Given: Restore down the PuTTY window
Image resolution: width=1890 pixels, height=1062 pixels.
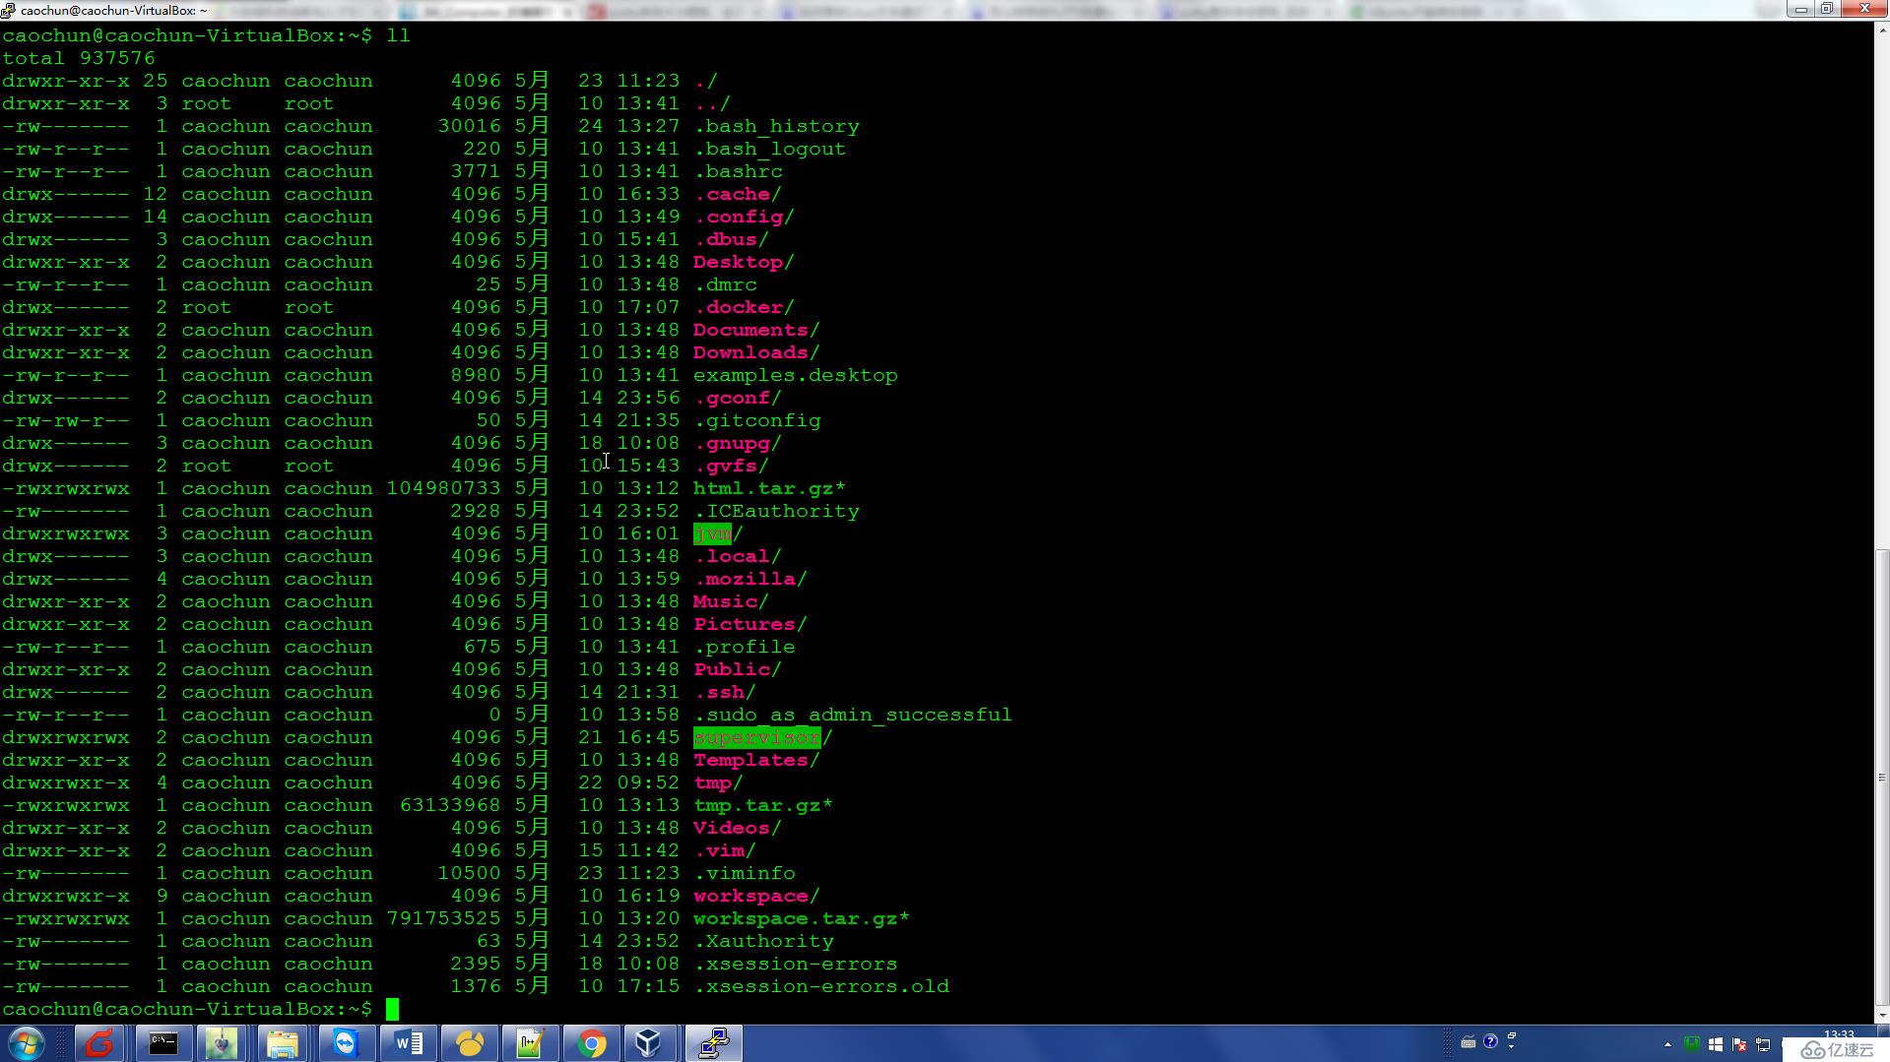Looking at the screenshot, I should [1826, 9].
